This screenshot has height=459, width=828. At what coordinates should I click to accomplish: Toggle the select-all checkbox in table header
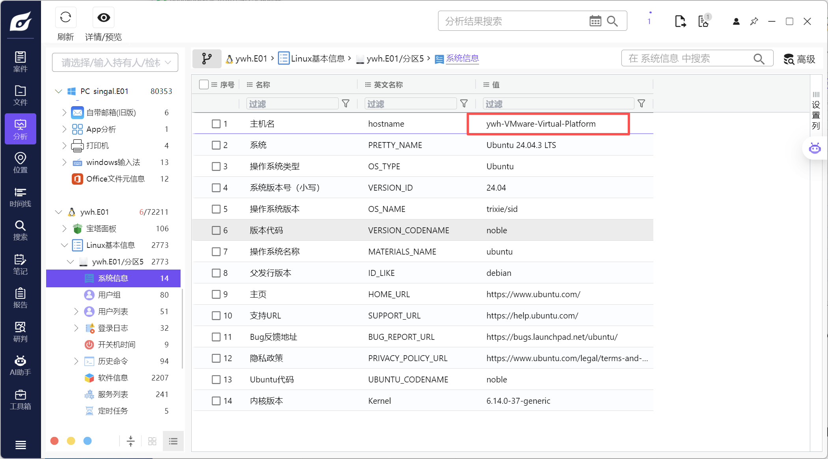[x=204, y=84]
